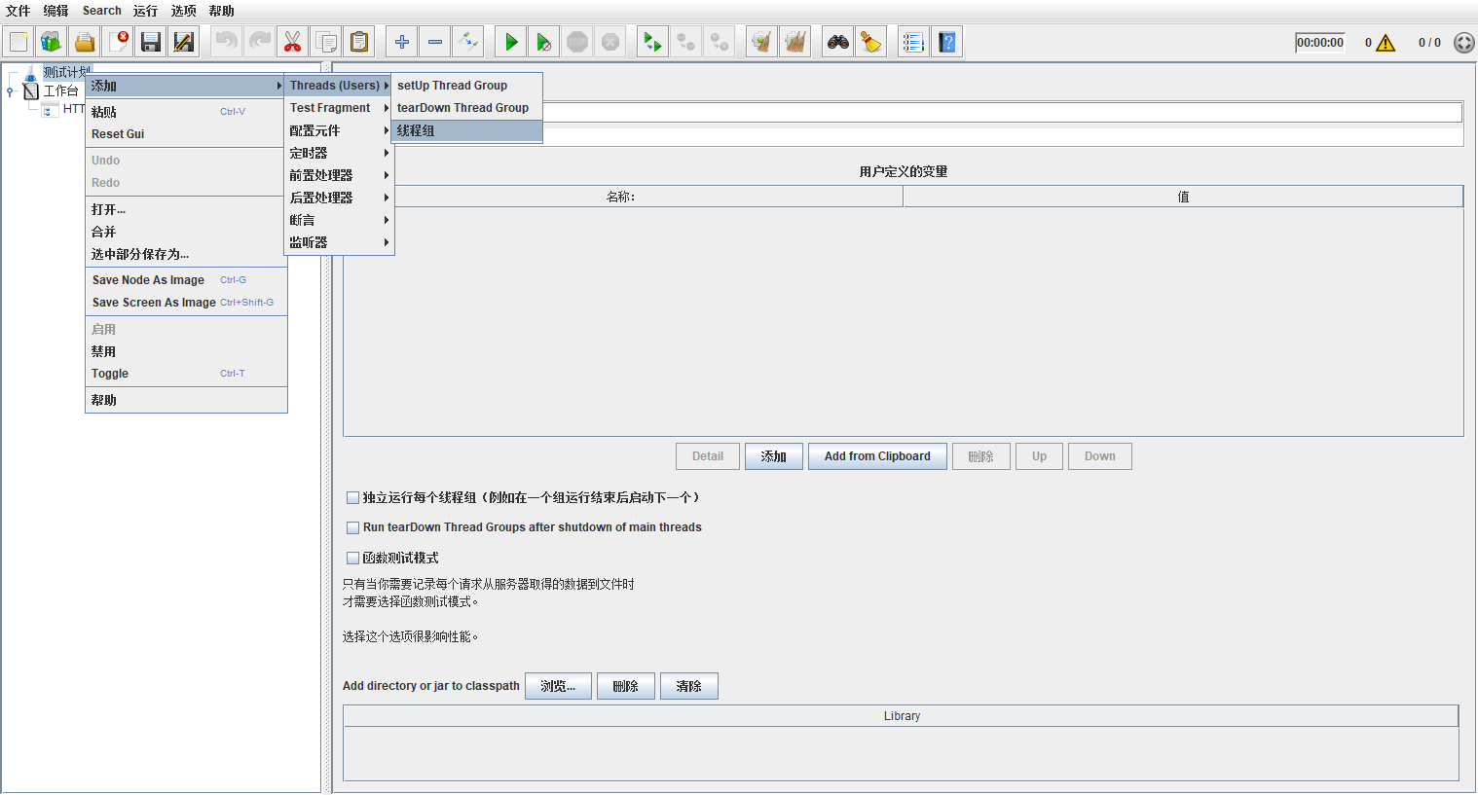Open the Search binoculars icon
The image size is (1478, 795).
point(838,41)
